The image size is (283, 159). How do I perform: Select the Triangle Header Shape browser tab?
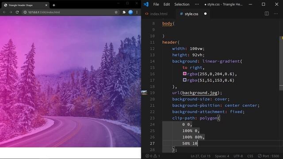click(26, 5)
